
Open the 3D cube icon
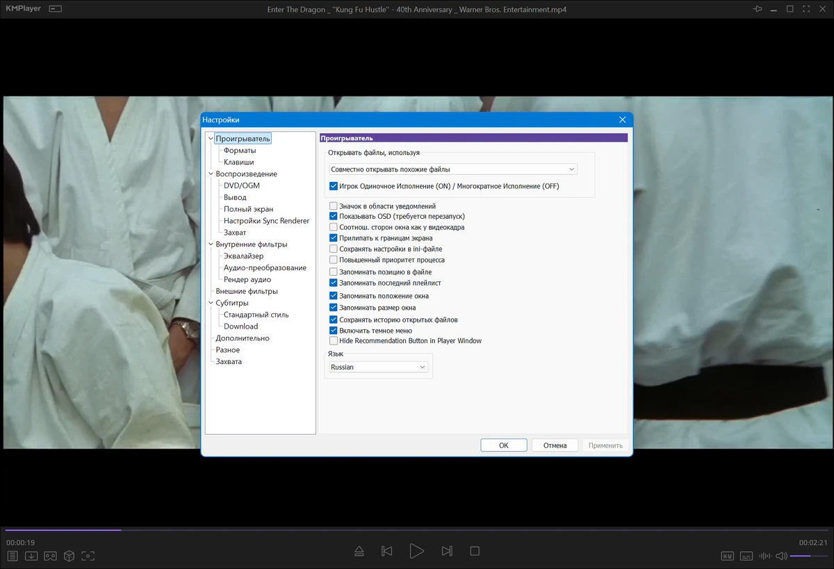69,556
